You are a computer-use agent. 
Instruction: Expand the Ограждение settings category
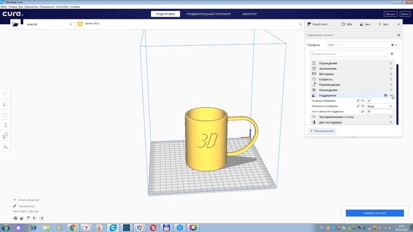click(x=352, y=63)
